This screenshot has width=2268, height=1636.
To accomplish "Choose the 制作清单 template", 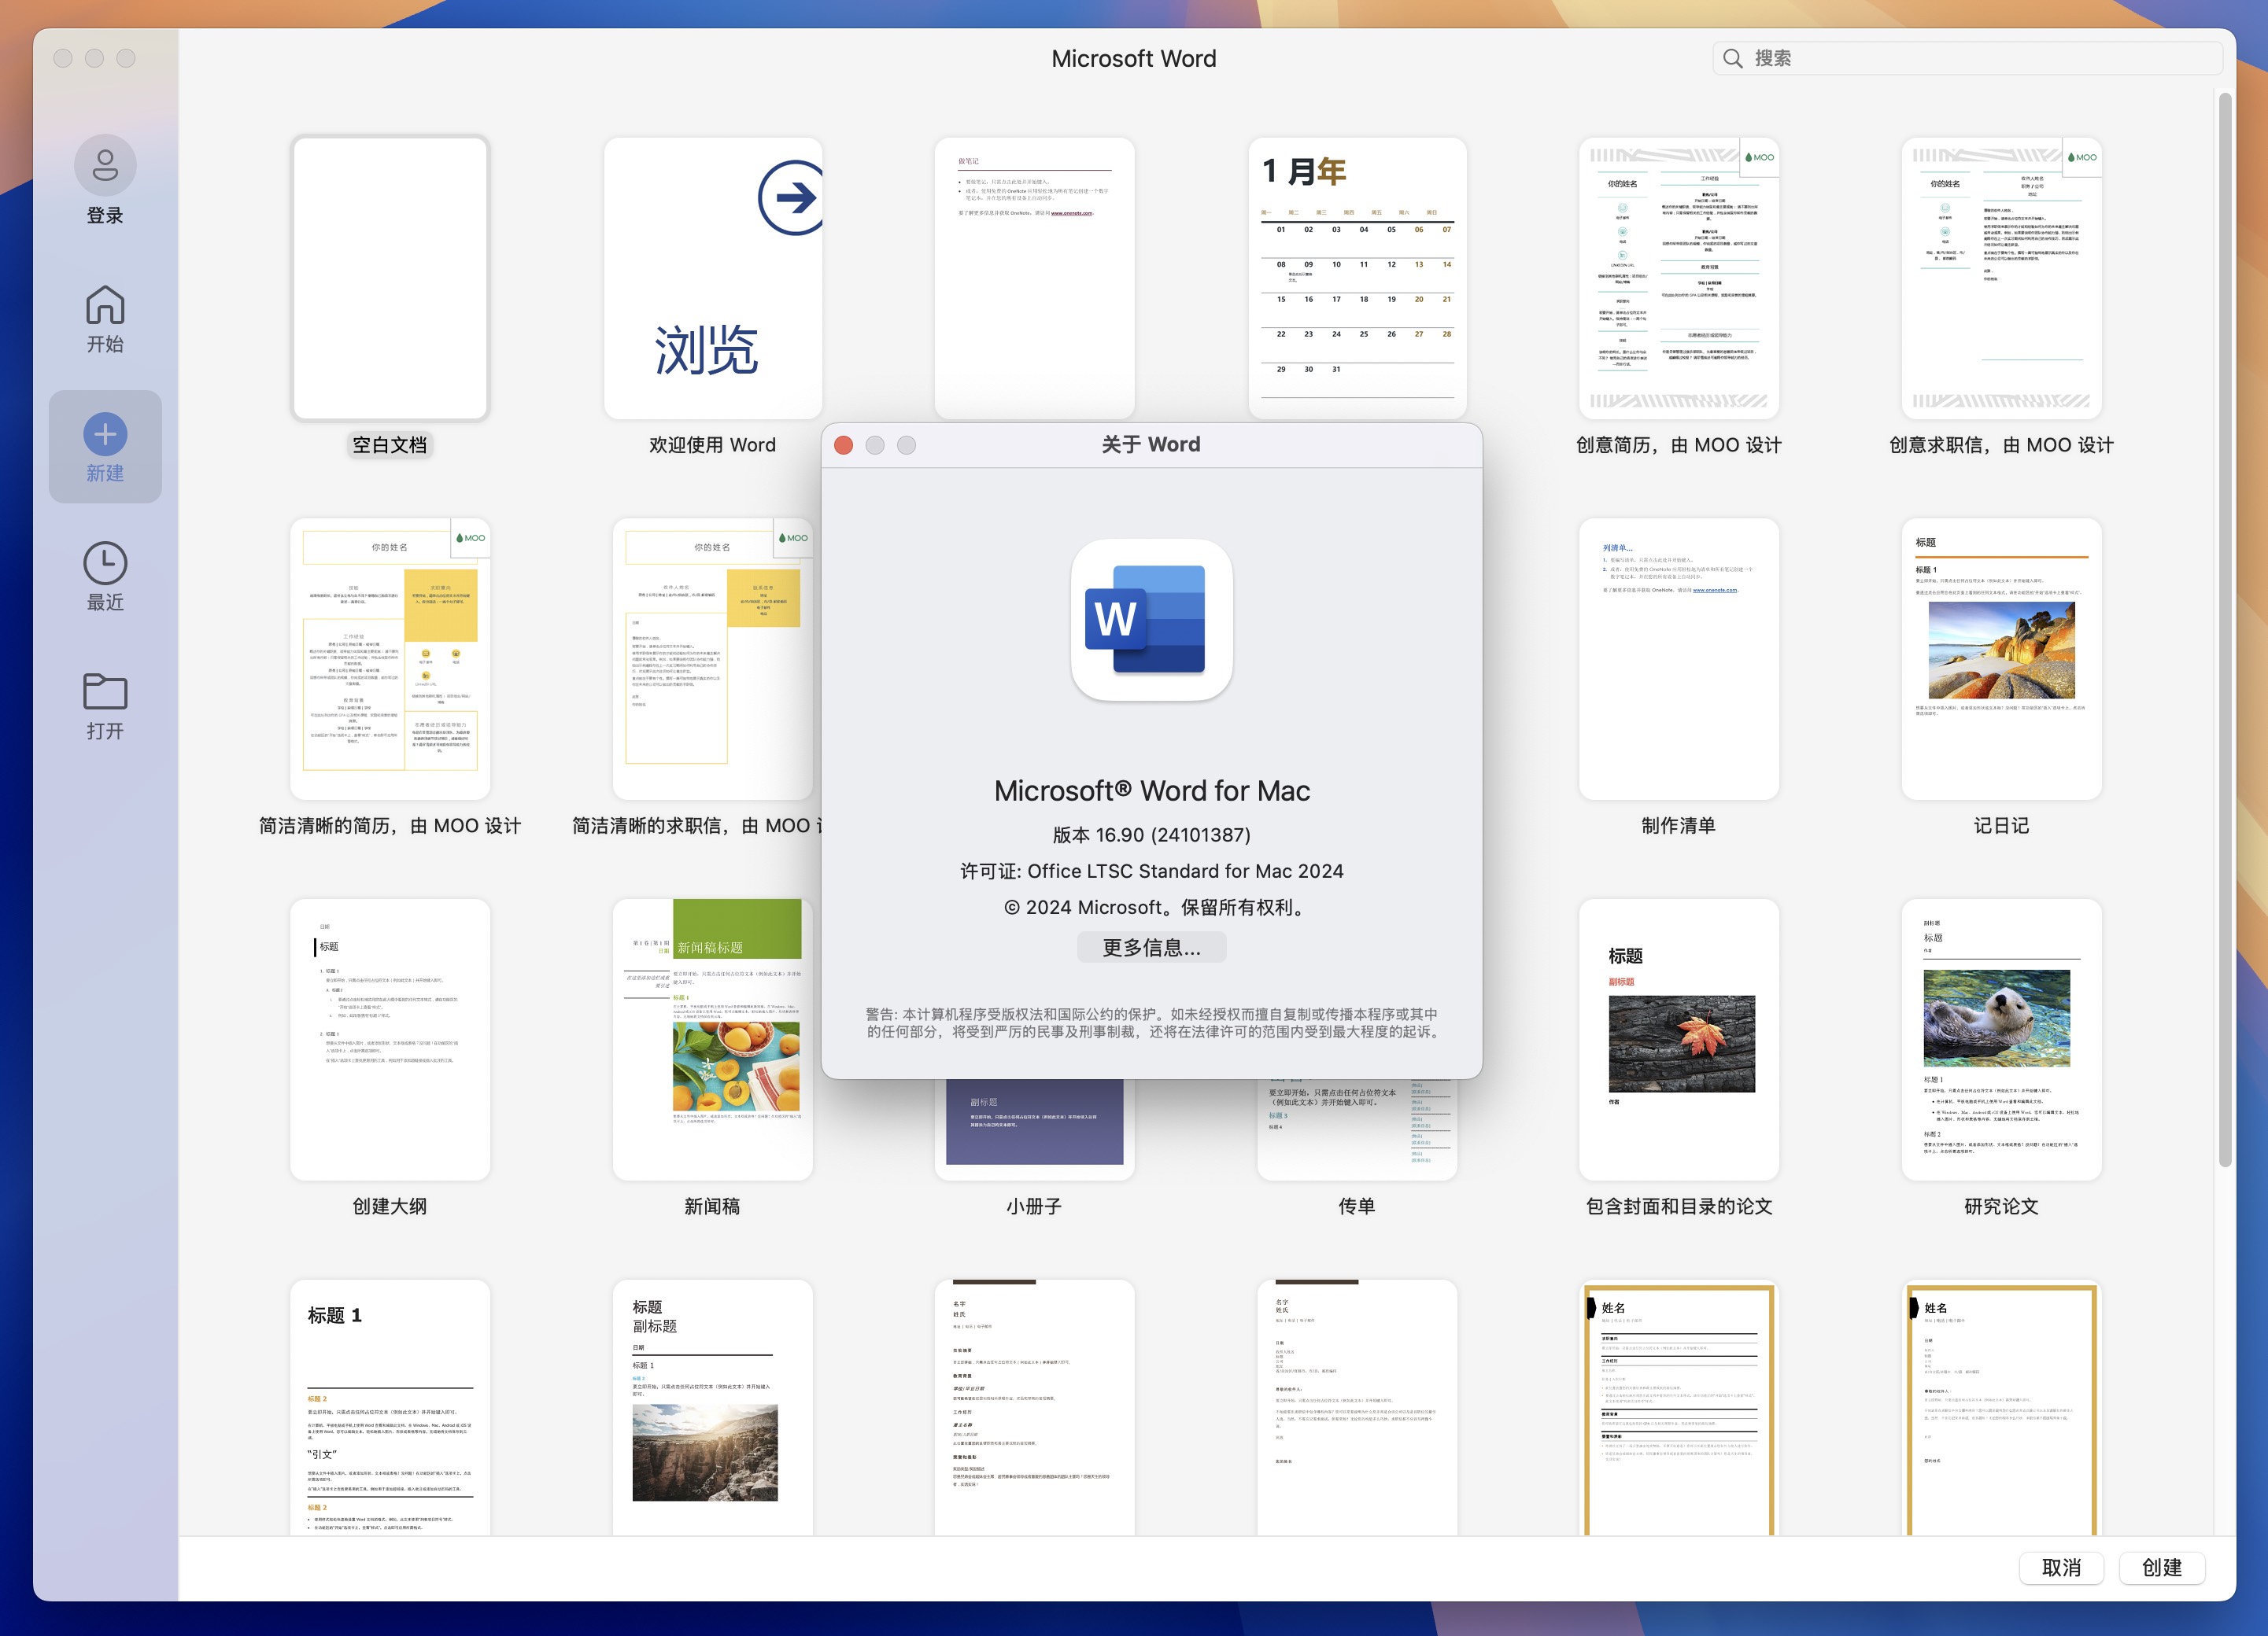I will click(1679, 658).
